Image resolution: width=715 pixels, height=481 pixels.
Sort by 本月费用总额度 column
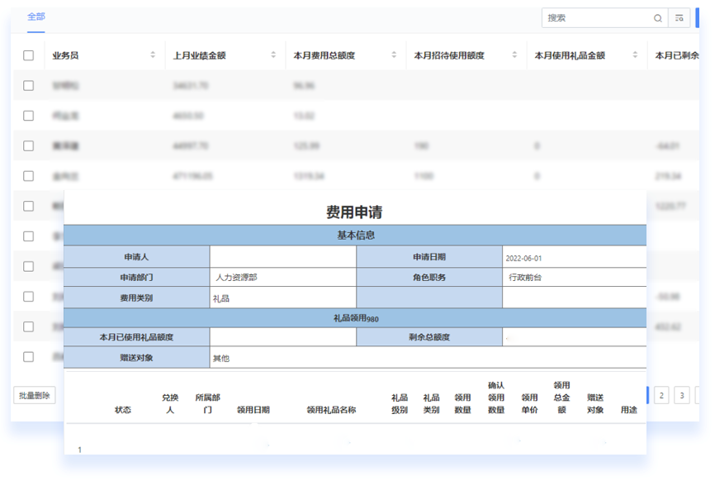pos(394,55)
